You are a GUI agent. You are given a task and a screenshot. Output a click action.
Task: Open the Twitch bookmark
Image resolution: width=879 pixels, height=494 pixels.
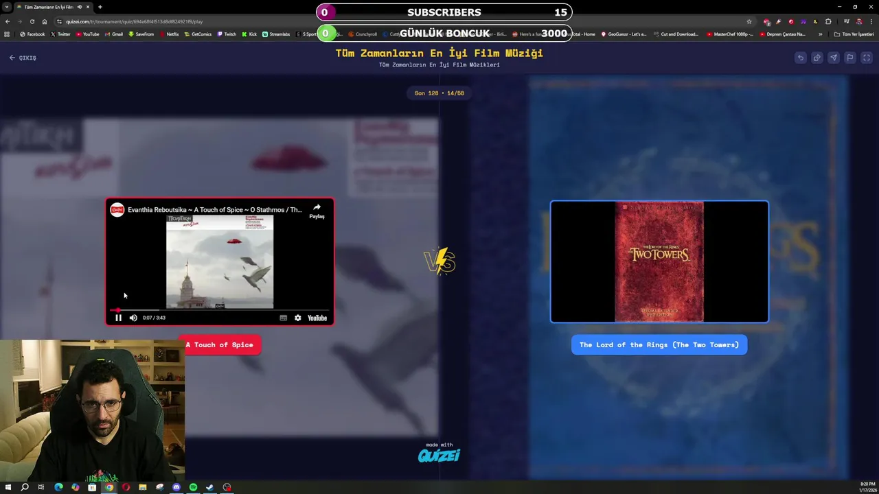[x=227, y=34]
